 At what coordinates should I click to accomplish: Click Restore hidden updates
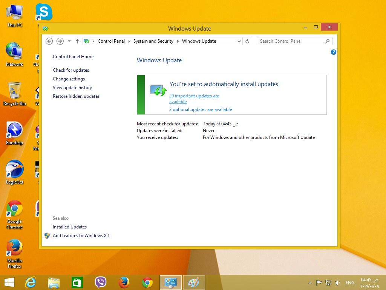(x=76, y=96)
